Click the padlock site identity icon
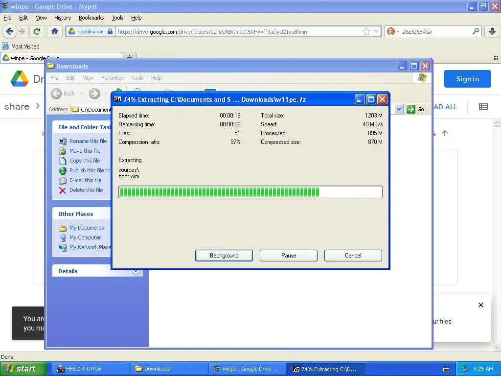 pyautogui.click(x=110, y=31)
